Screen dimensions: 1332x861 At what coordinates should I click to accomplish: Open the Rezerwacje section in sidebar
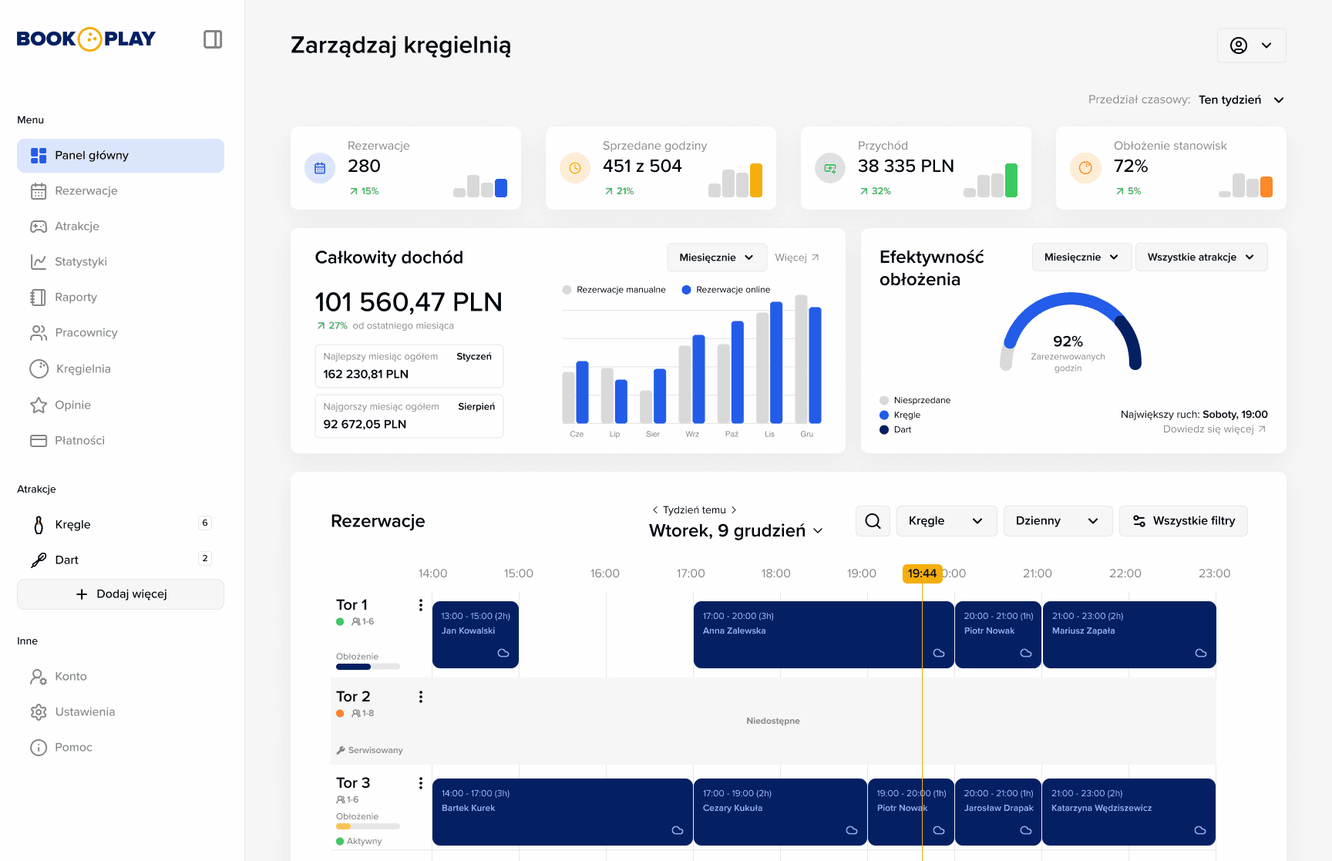pyautogui.click(x=86, y=190)
